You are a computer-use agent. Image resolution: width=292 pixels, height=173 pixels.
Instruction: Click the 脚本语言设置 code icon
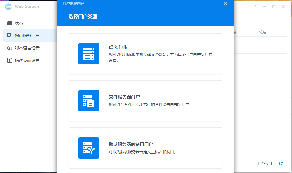tap(10, 48)
